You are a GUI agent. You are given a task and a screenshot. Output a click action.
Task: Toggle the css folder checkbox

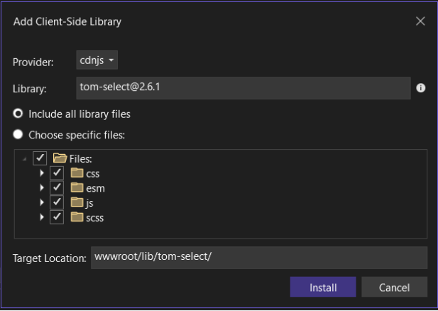pyautogui.click(x=57, y=173)
